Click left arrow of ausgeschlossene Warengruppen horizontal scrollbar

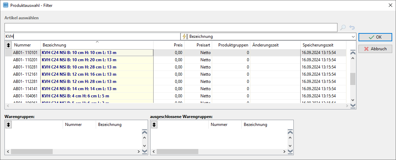[153, 151]
